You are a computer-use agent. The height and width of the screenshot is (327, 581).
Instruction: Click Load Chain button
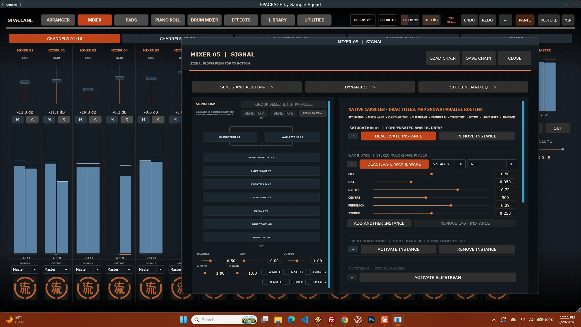(443, 58)
